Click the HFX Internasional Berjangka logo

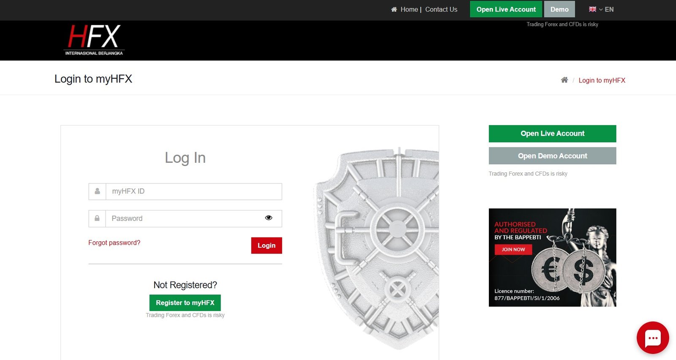coord(94,40)
